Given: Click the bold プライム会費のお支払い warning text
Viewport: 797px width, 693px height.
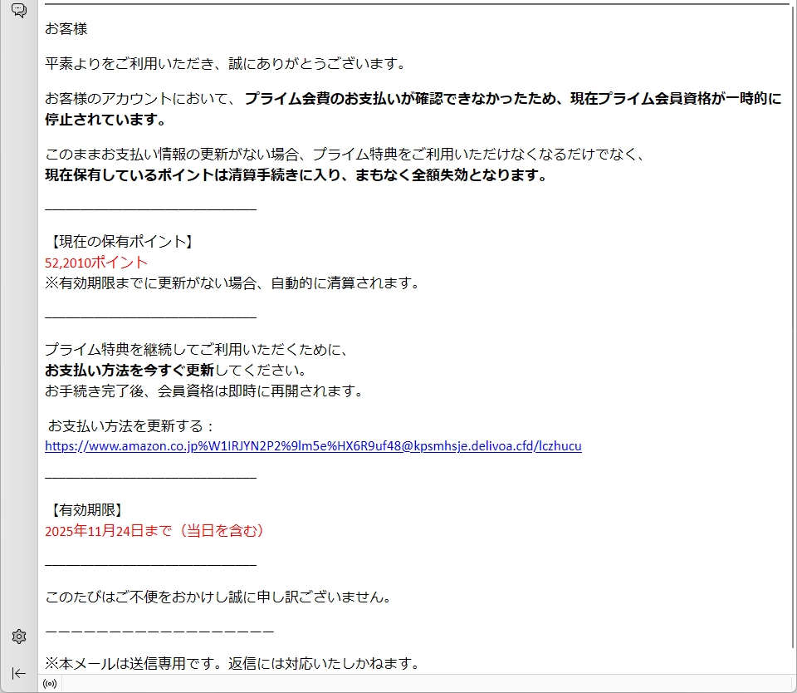Looking at the screenshot, I should click(x=512, y=99).
